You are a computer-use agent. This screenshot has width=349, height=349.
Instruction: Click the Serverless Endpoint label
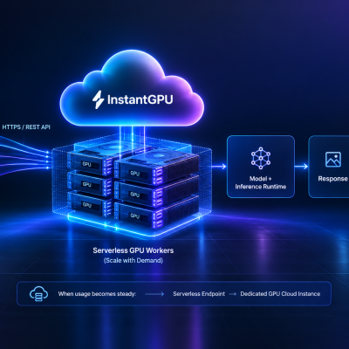(x=199, y=294)
